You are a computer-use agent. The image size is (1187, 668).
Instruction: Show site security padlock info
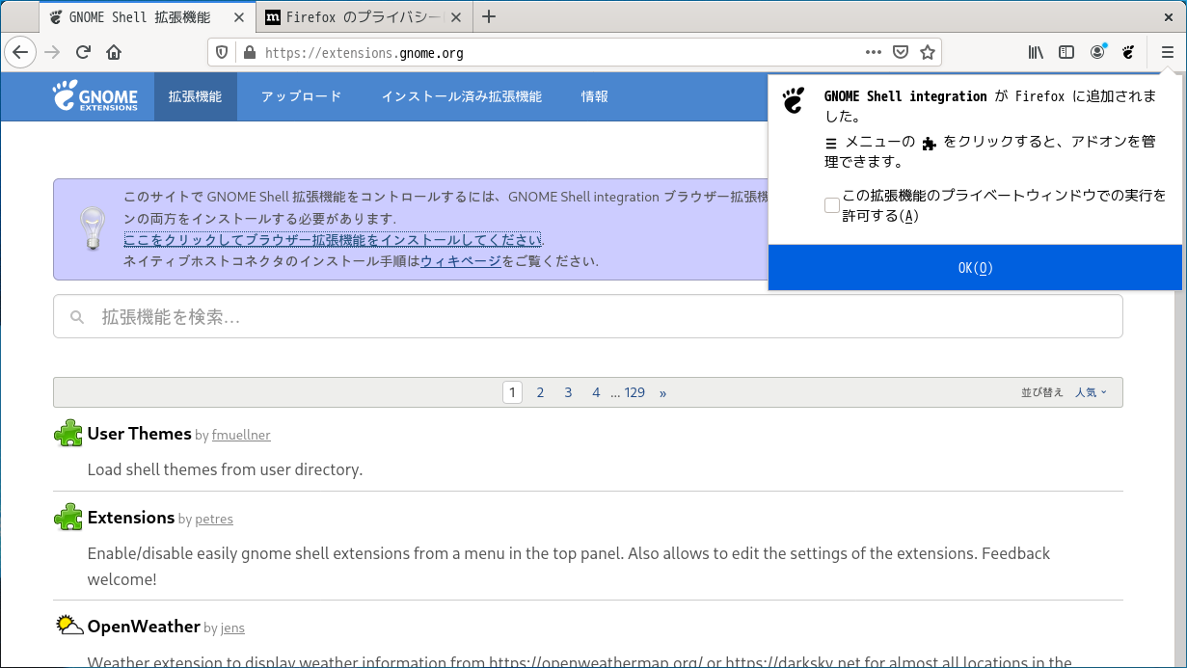249,53
